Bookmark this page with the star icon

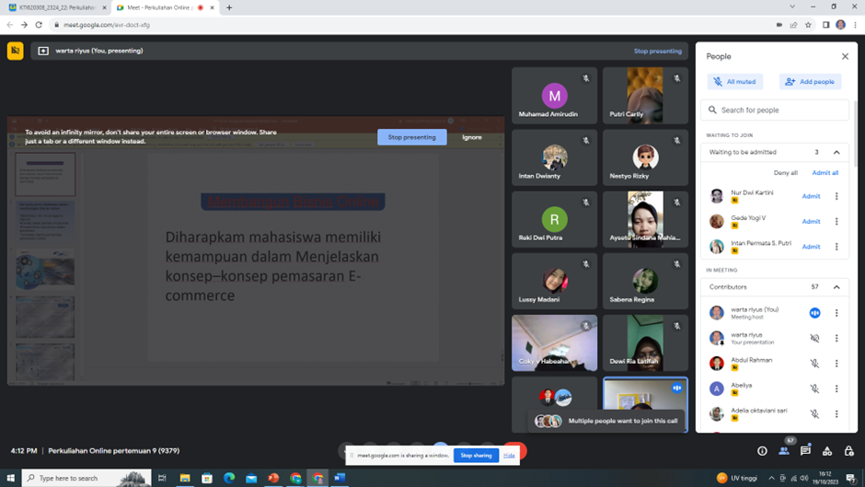808,25
